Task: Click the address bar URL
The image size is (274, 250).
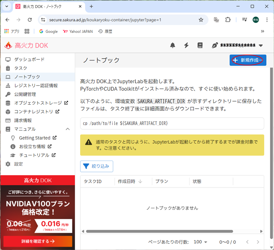Action: tap(105, 20)
